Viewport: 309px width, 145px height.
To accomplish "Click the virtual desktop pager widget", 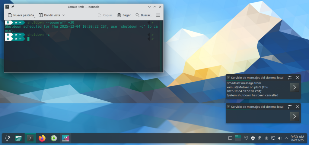I will click(238, 138).
